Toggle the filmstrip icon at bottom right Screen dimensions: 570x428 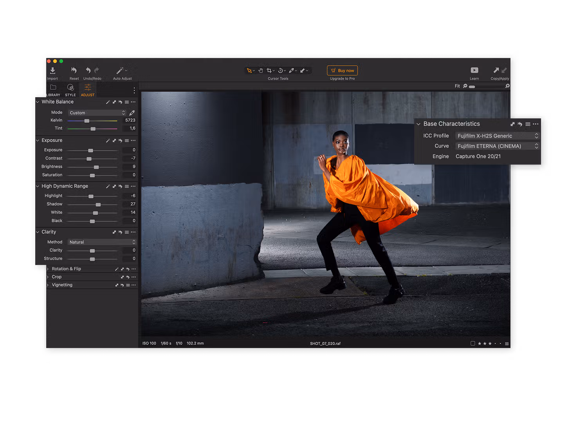507,344
